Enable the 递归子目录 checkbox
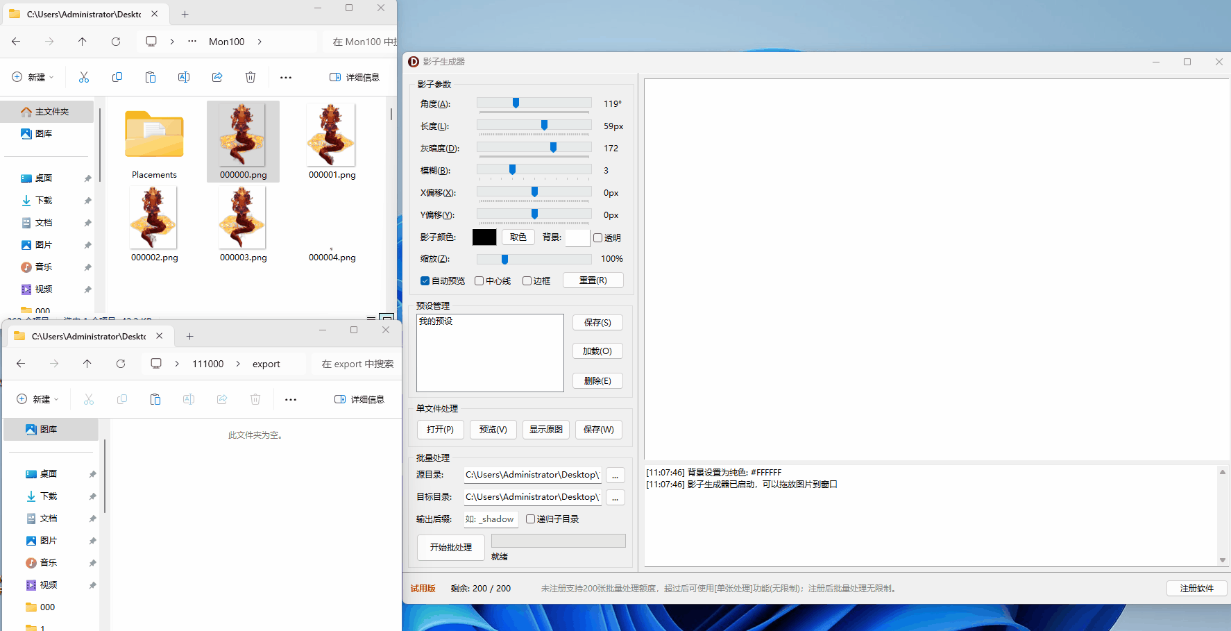The image size is (1231, 631). [530, 519]
